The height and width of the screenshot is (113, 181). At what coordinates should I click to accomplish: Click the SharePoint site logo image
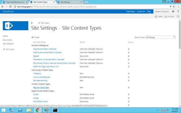15,26
